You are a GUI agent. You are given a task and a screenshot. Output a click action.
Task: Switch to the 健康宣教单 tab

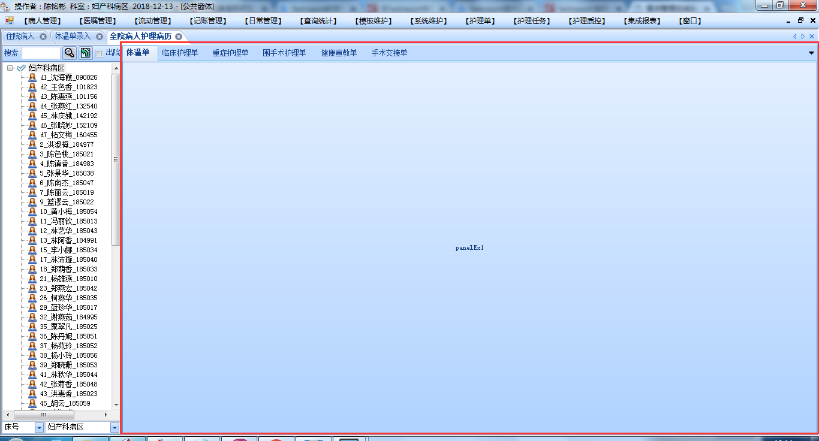point(339,53)
